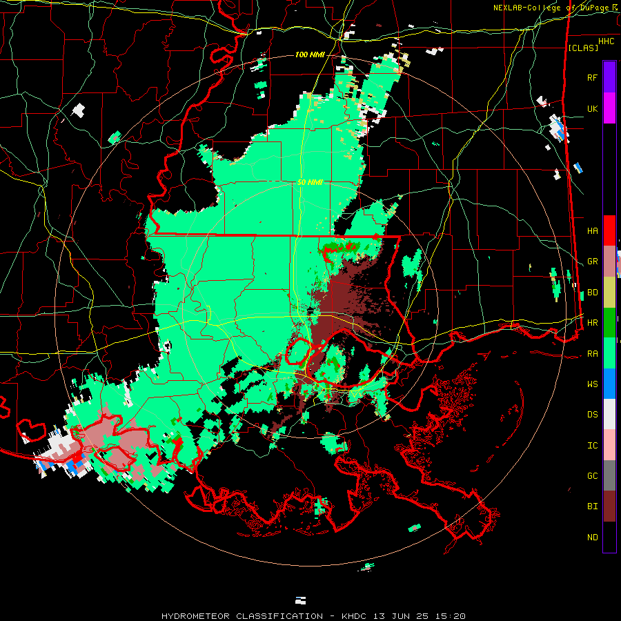621x621 pixels.
Task: Click the RF legend label
Action: tap(592, 77)
